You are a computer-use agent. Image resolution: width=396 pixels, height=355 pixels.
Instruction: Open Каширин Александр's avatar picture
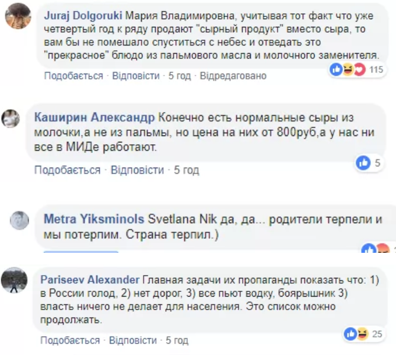(10, 119)
